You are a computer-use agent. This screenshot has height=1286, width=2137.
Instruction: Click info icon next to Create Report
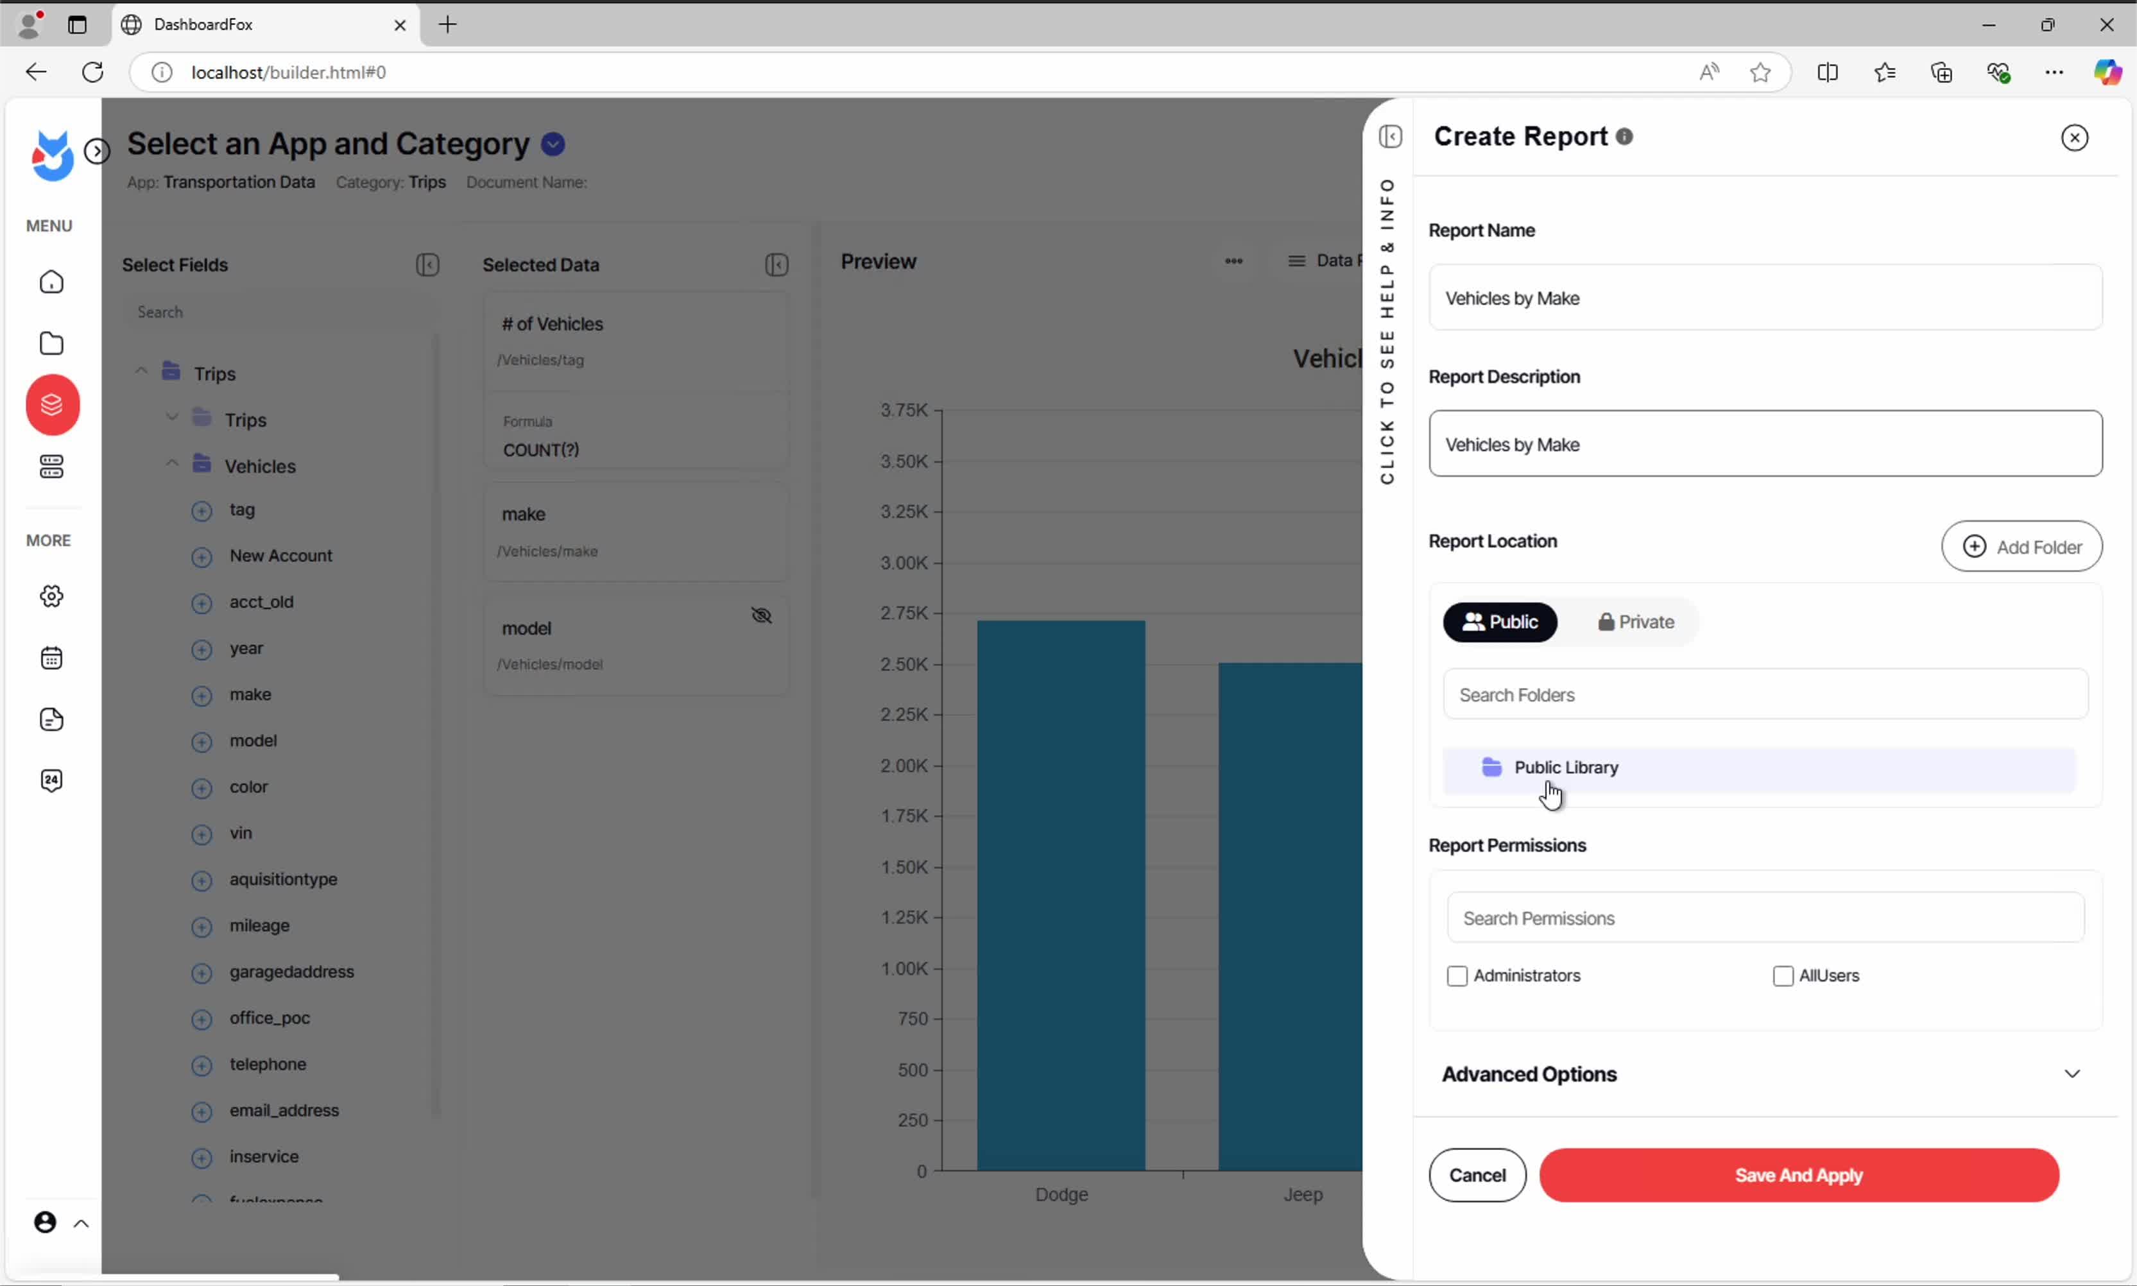pyautogui.click(x=1625, y=137)
